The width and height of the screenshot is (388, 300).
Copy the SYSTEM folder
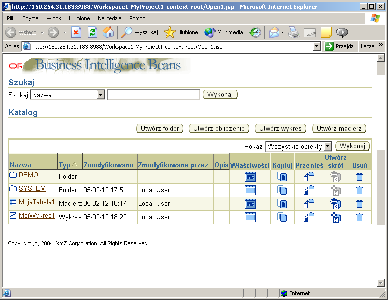[x=282, y=190]
